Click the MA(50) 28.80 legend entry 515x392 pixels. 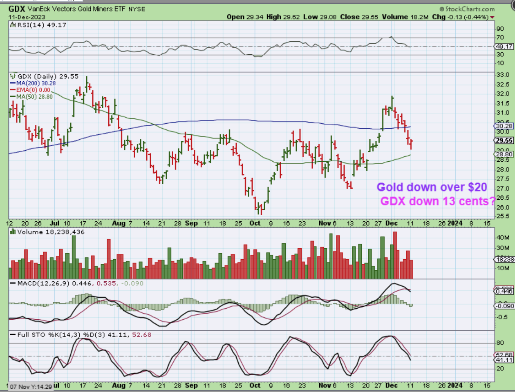tap(31, 97)
